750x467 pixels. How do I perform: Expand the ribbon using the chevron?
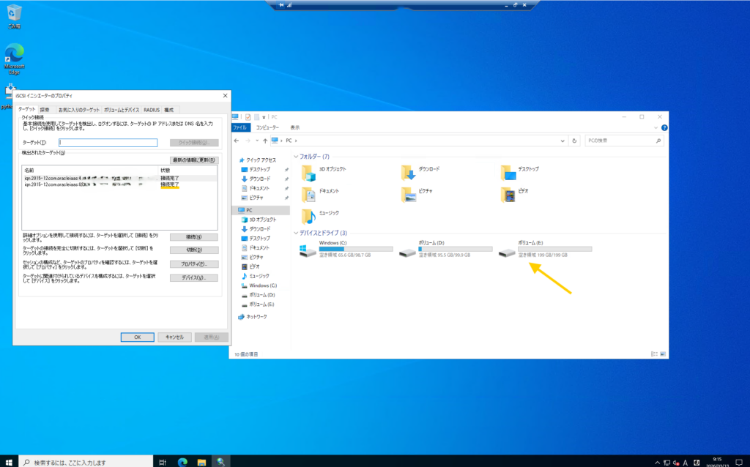coord(653,127)
